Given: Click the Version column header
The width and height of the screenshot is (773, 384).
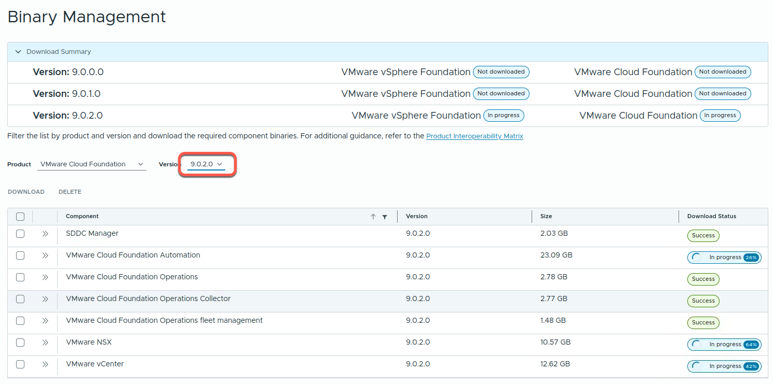Looking at the screenshot, I should click(x=417, y=216).
